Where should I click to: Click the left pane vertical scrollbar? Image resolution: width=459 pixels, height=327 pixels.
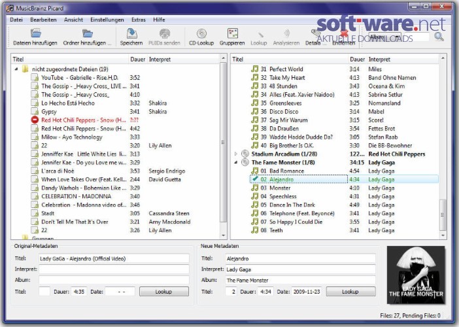tap(223, 143)
